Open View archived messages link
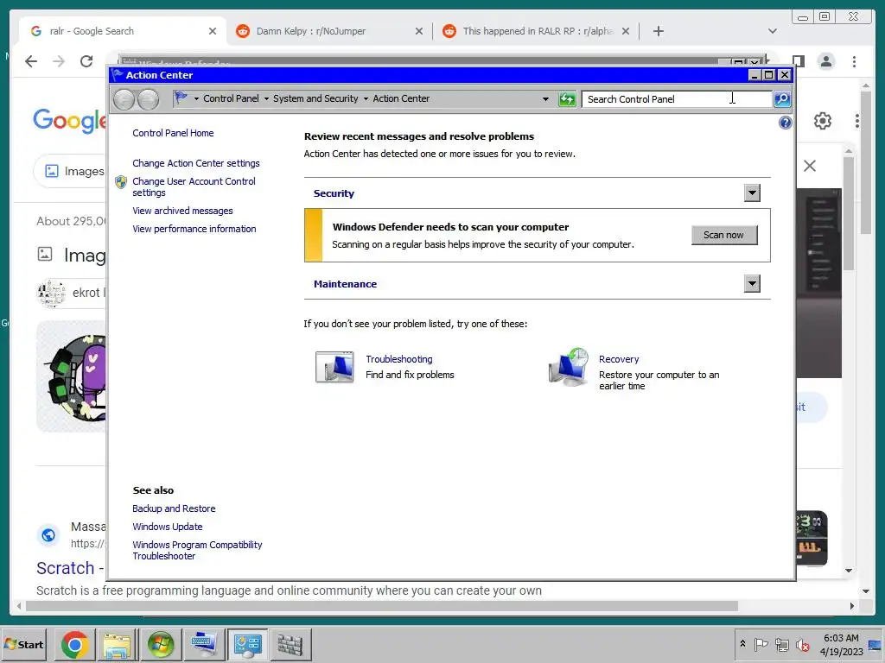This screenshot has height=663, width=885. click(x=182, y=211)
